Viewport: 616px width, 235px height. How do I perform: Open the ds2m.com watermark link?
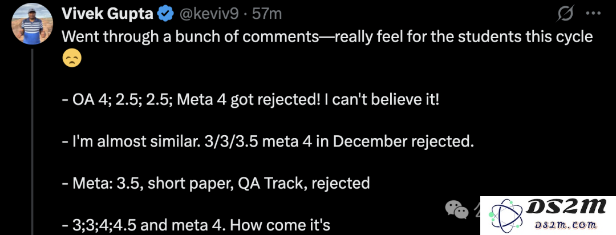pos(566,225)
